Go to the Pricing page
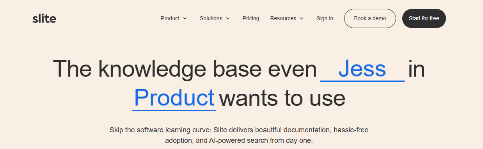Screen dimensions: 483x149 pyautogui.click(x=251, y=18)
